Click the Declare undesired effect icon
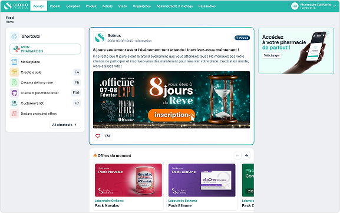Image resolution: width=340 pixels, height=213 pixels. click(x=14, y=114)
